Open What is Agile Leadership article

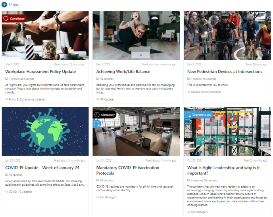point(223,170)
